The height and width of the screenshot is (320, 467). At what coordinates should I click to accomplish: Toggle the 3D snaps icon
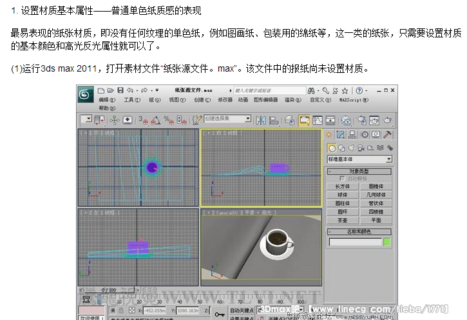click(x=143, y=120)
